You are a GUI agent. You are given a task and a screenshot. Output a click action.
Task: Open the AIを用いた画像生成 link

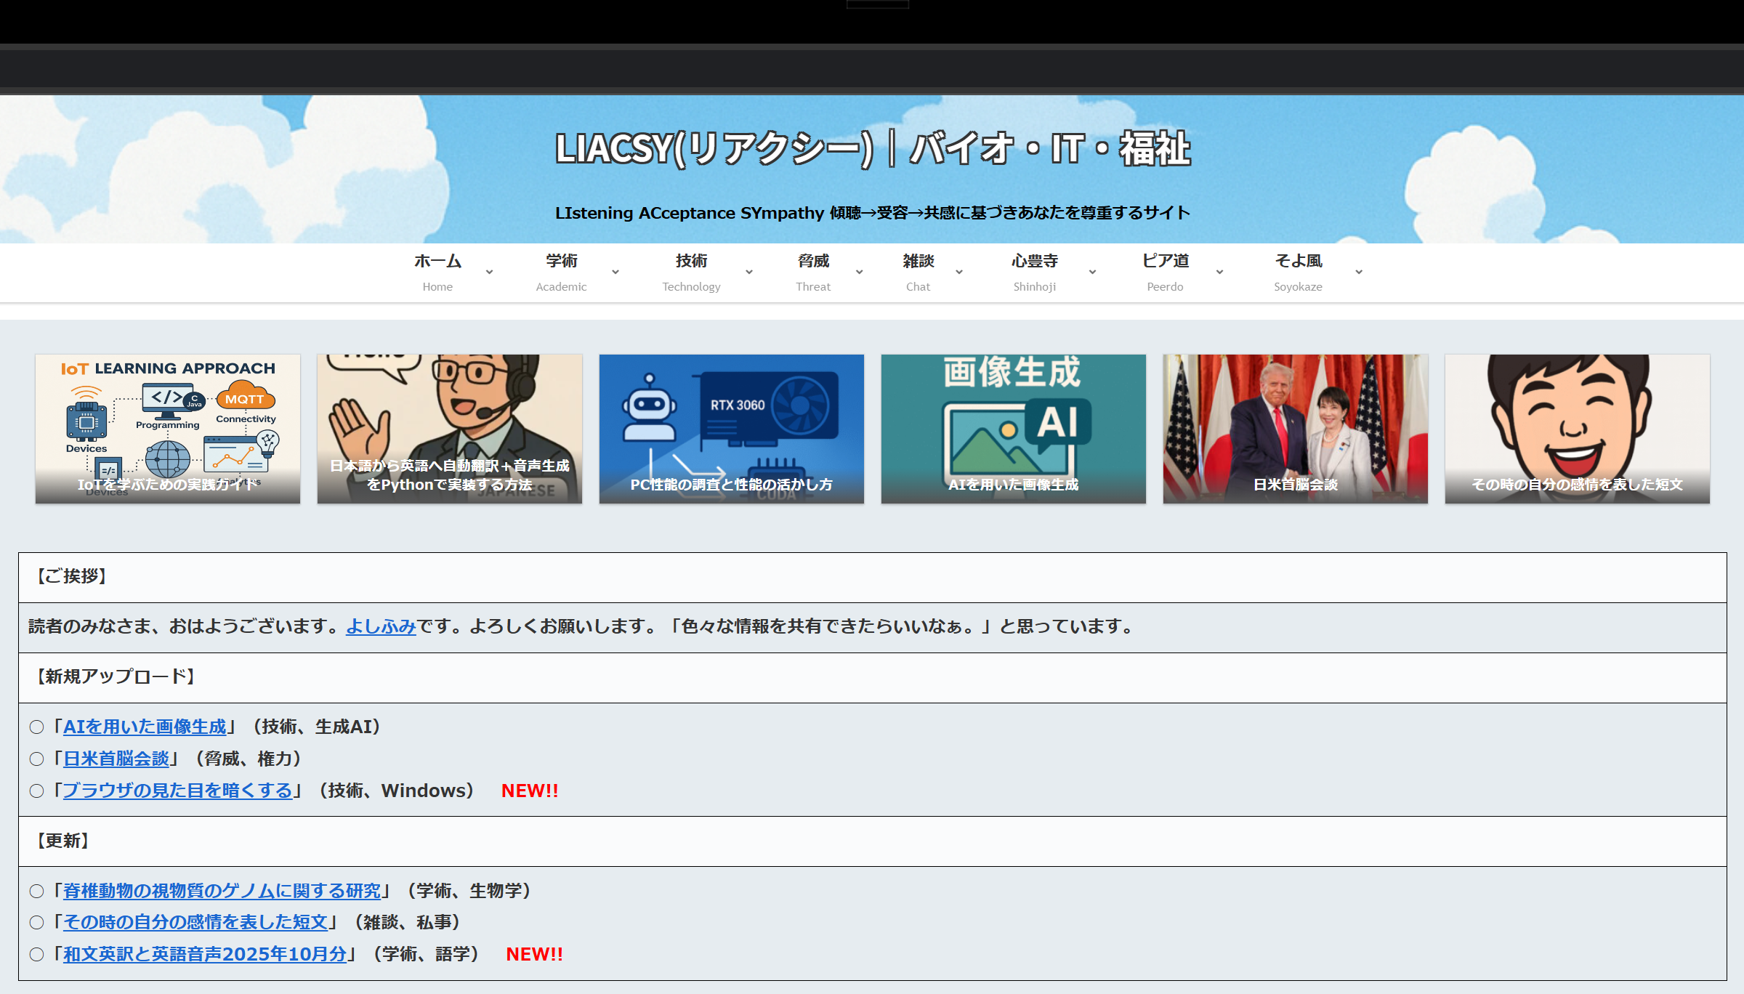point(145,727)
